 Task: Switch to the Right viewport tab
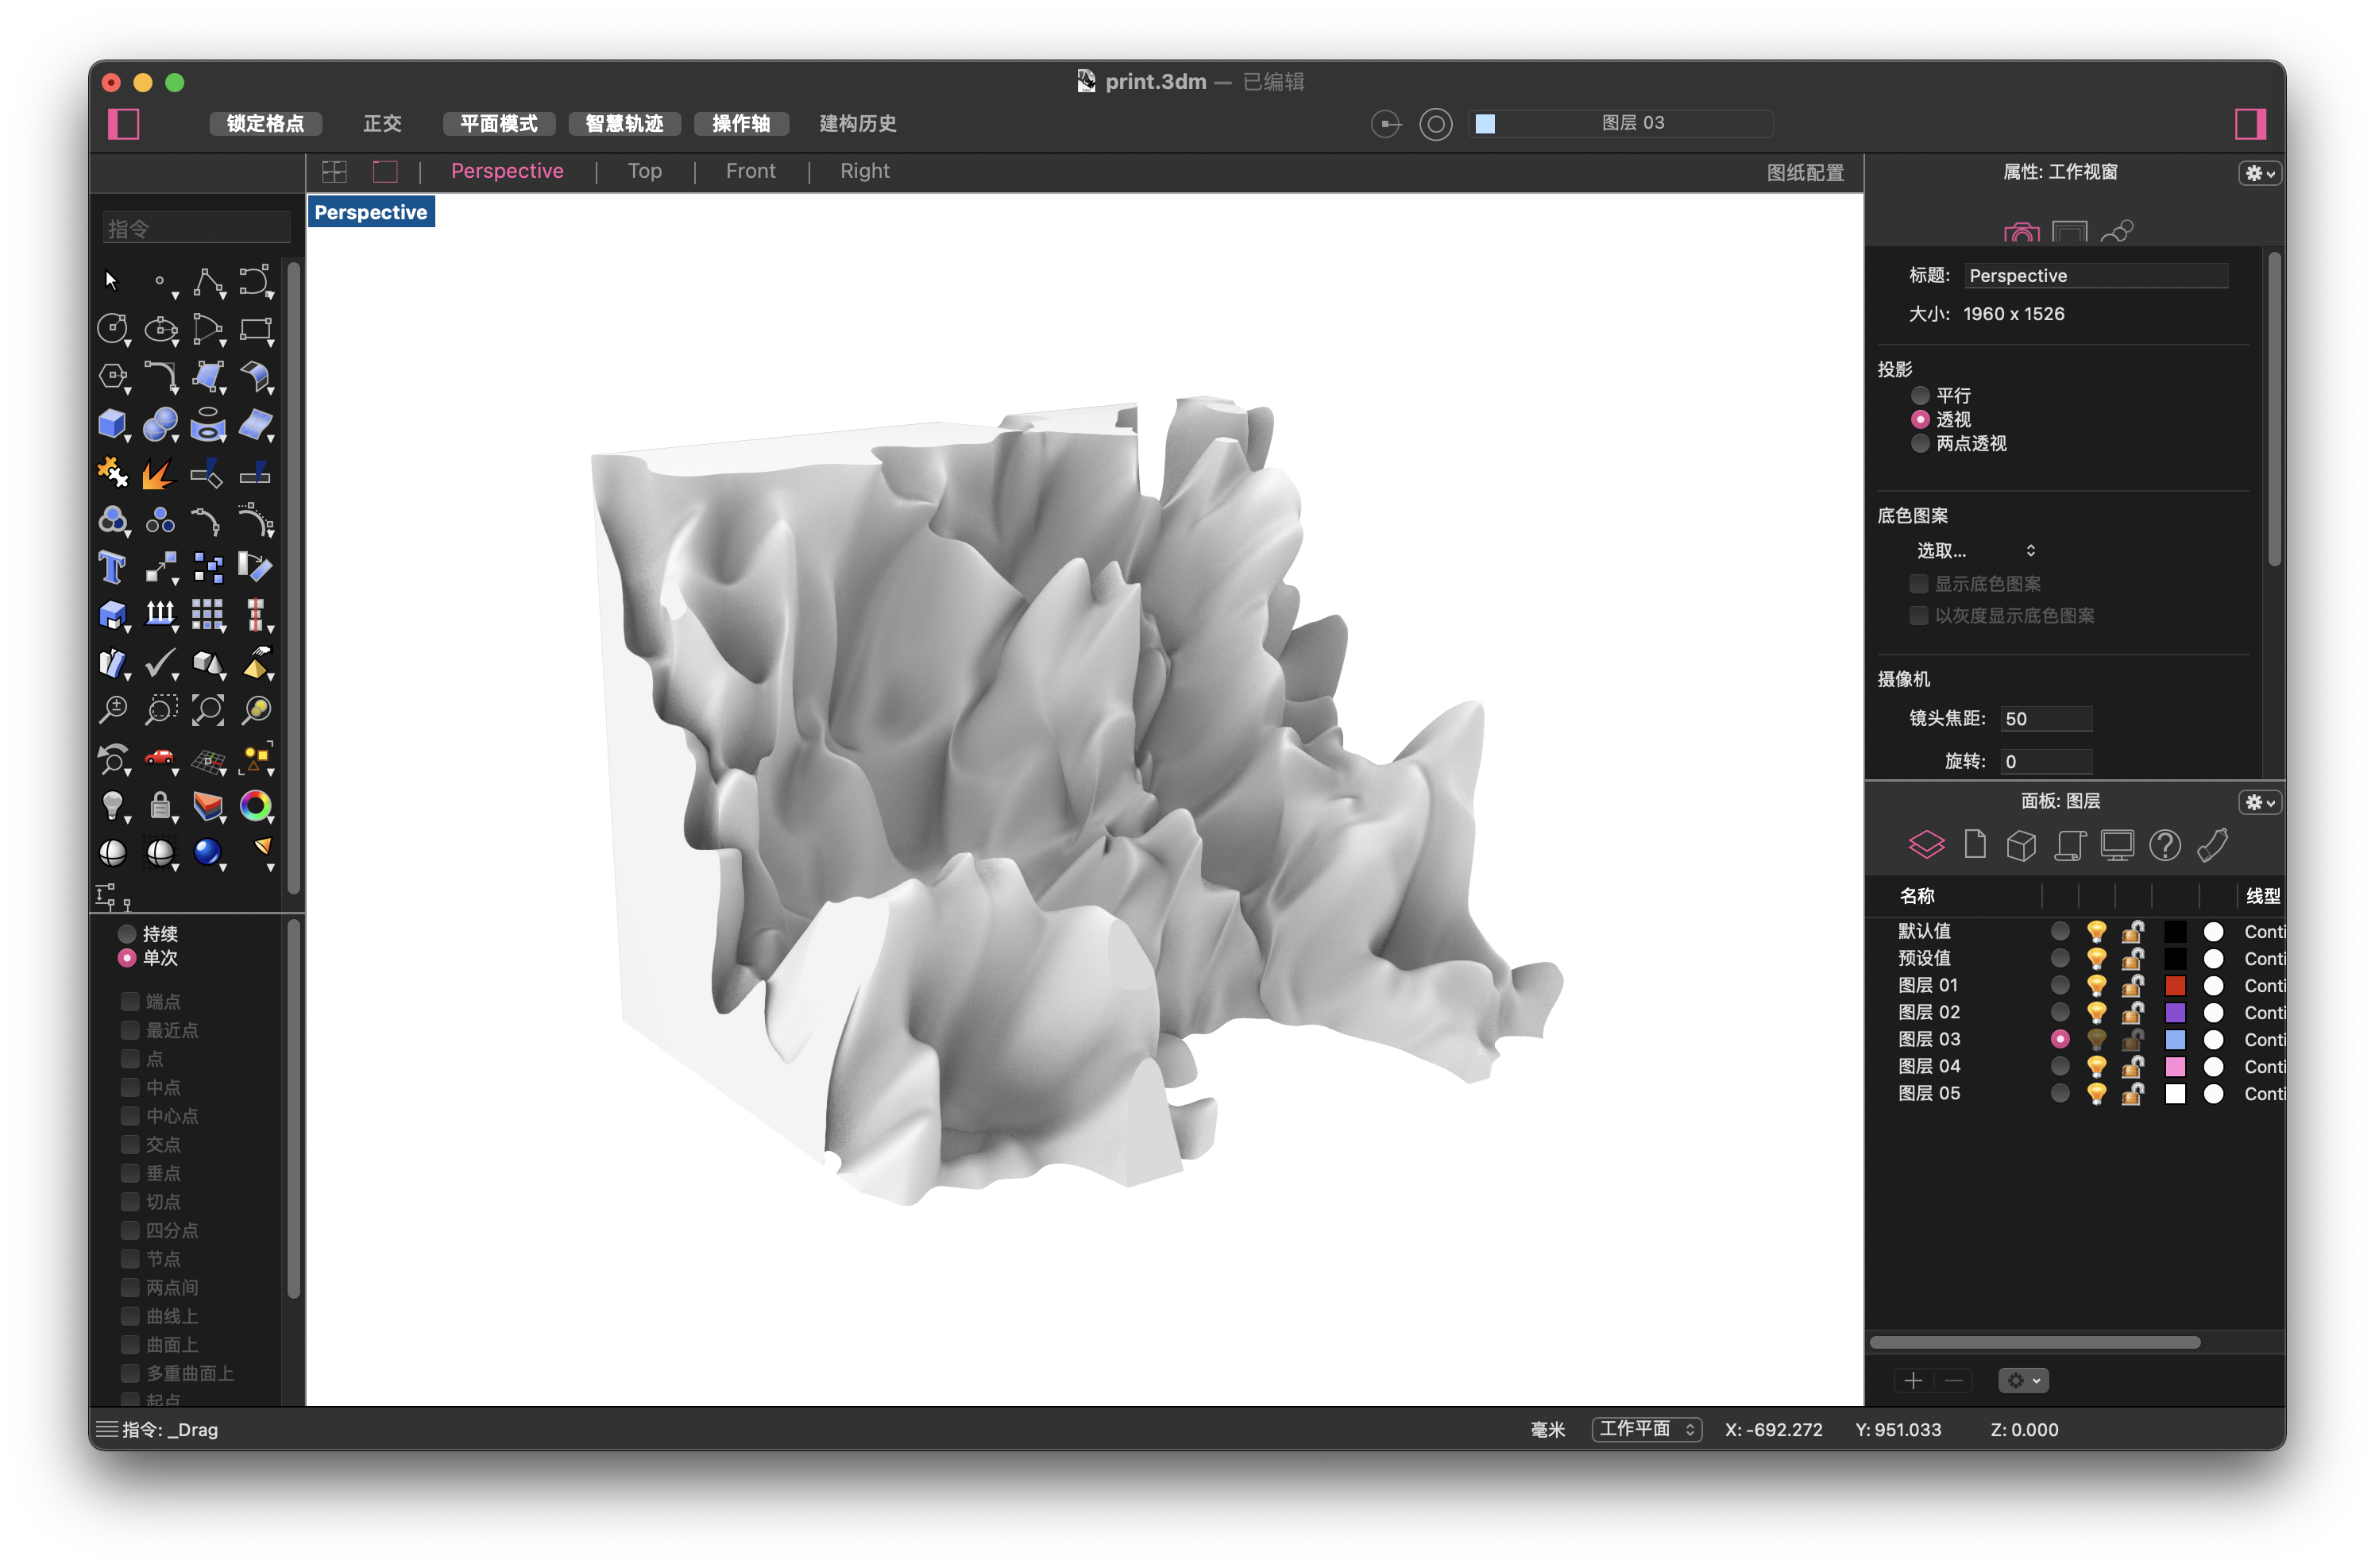[864, 171]
